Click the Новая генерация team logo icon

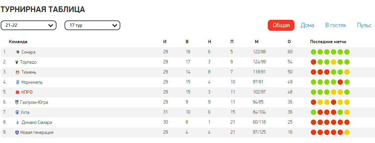pyautogui.click(x=17, y=133)
